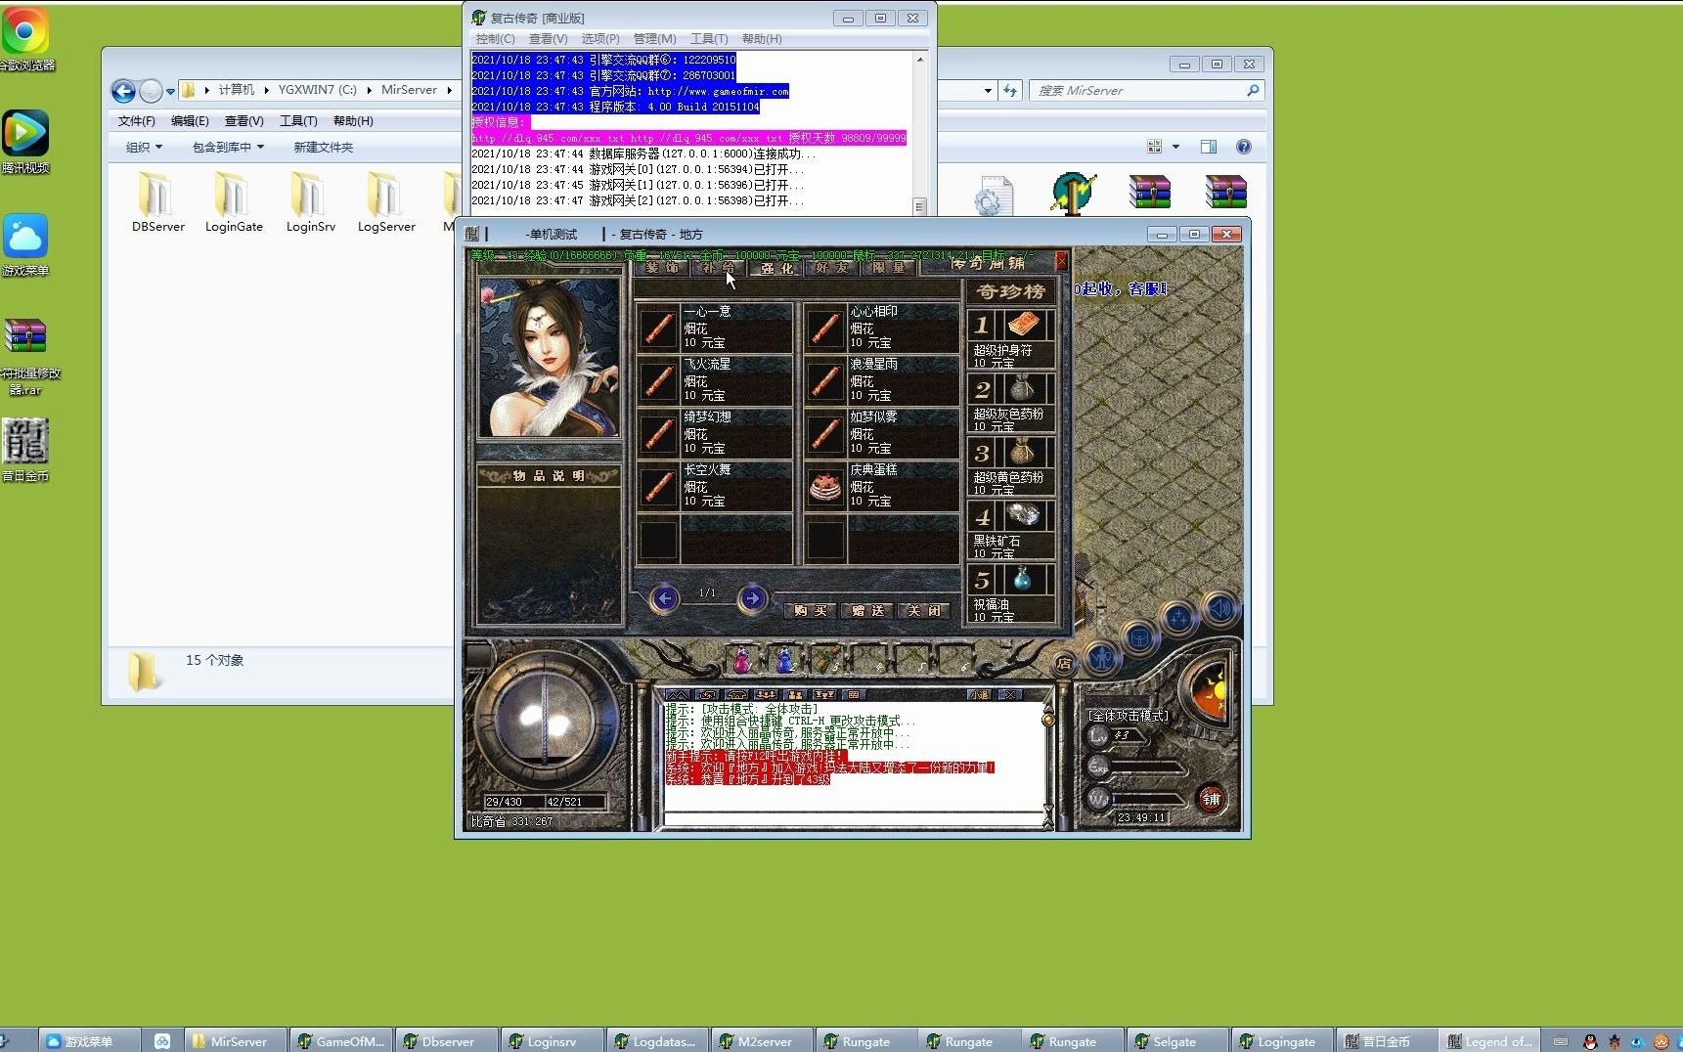Click the chat message input field

click(x=854, y=819)
